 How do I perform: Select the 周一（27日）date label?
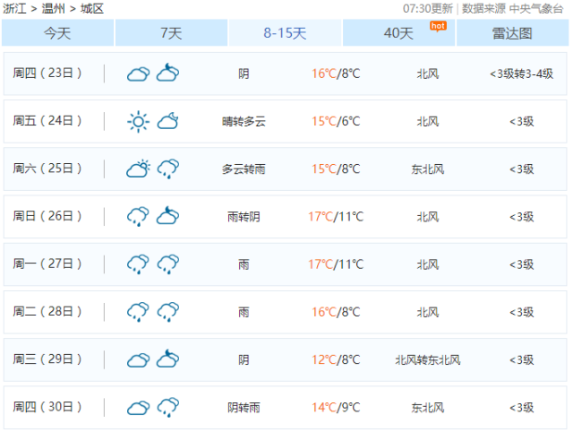[x=47, y=264]
